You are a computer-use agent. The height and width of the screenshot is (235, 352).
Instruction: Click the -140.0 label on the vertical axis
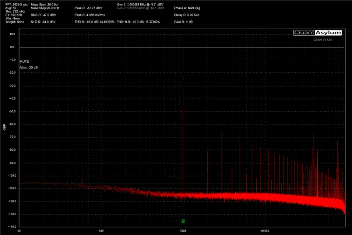[11, 226]
